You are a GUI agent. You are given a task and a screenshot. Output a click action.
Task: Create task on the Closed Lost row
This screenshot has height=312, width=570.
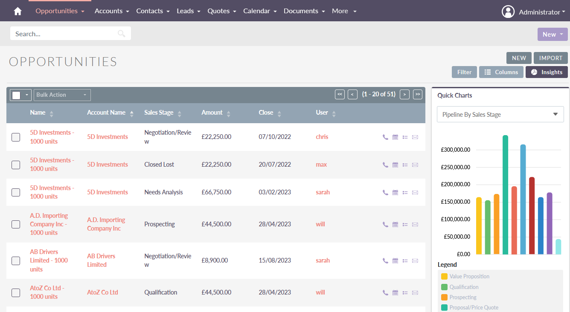[x=405, y=165]
